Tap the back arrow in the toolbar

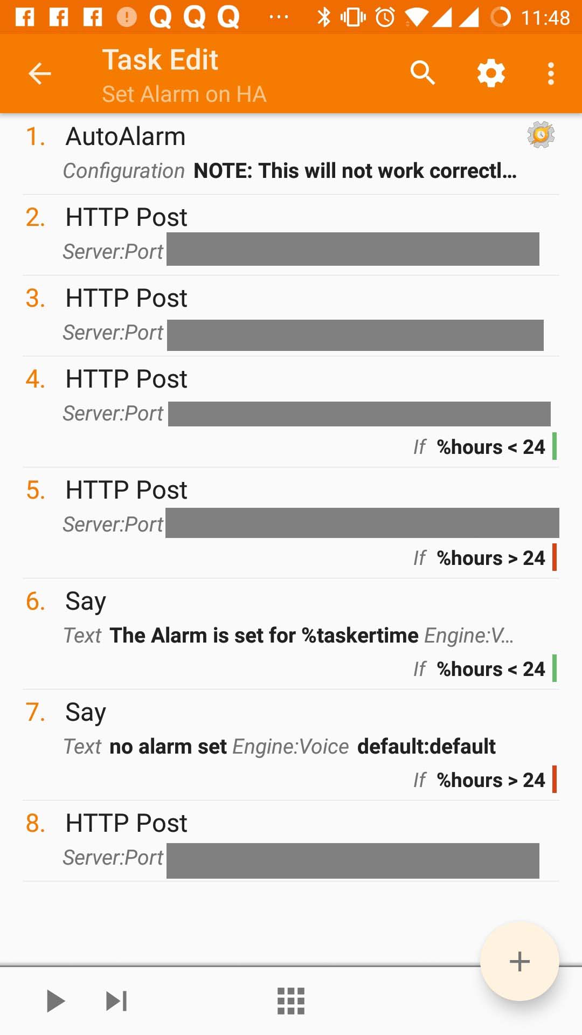(x=39, y=73)
